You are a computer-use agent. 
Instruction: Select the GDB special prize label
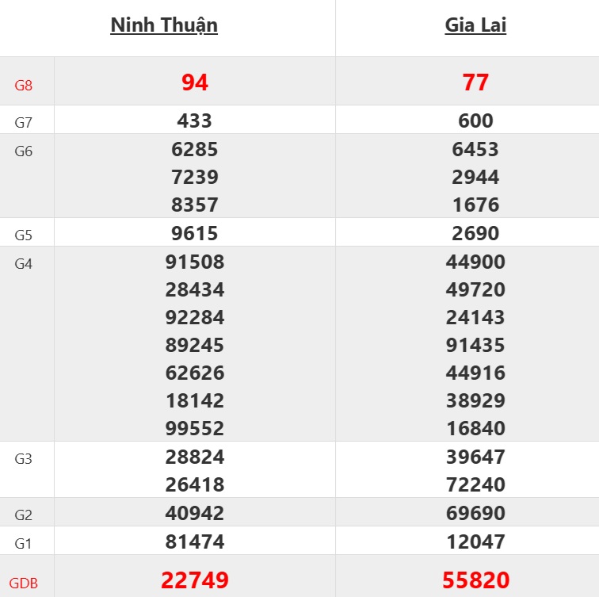(x=24, y=584)
